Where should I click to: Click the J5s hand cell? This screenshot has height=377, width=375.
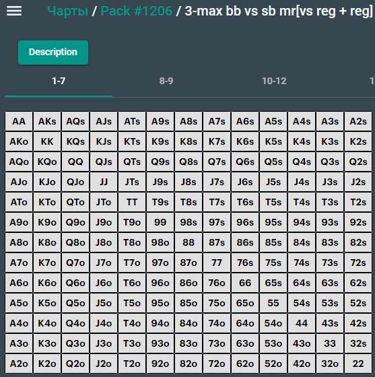coord(273,182)
